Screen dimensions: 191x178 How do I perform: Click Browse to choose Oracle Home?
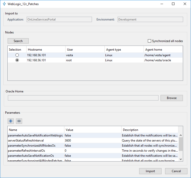pyautogui.click(x=171, y=98)
